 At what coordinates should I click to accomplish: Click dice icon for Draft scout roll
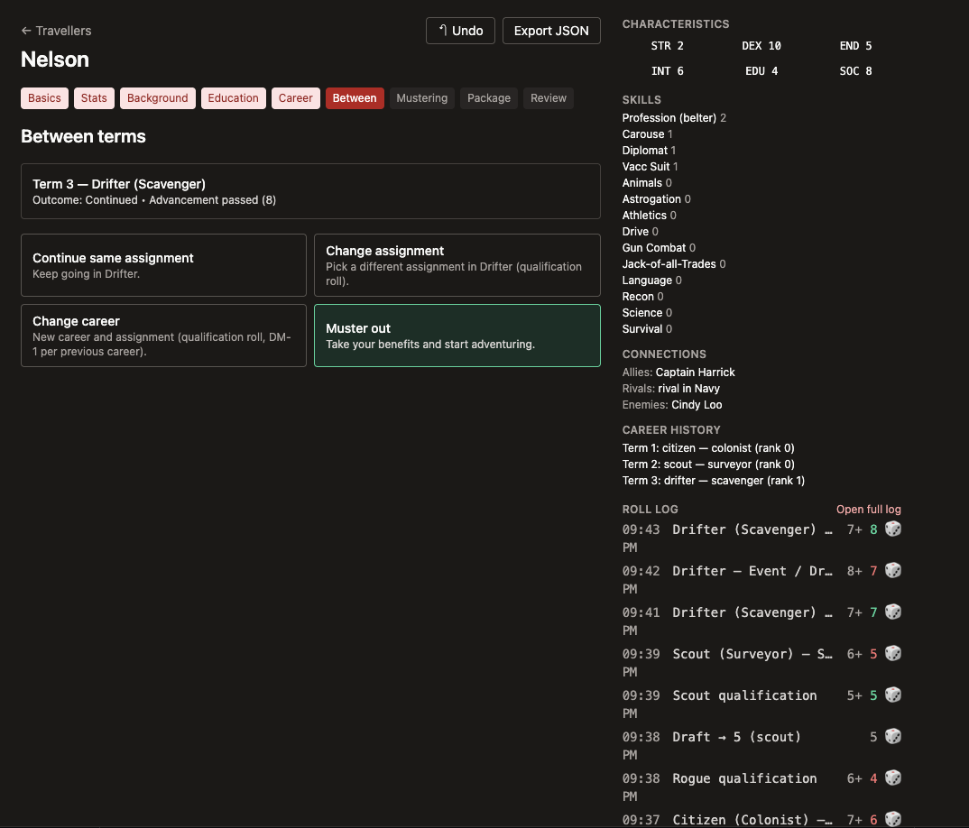tap(892, 736)
